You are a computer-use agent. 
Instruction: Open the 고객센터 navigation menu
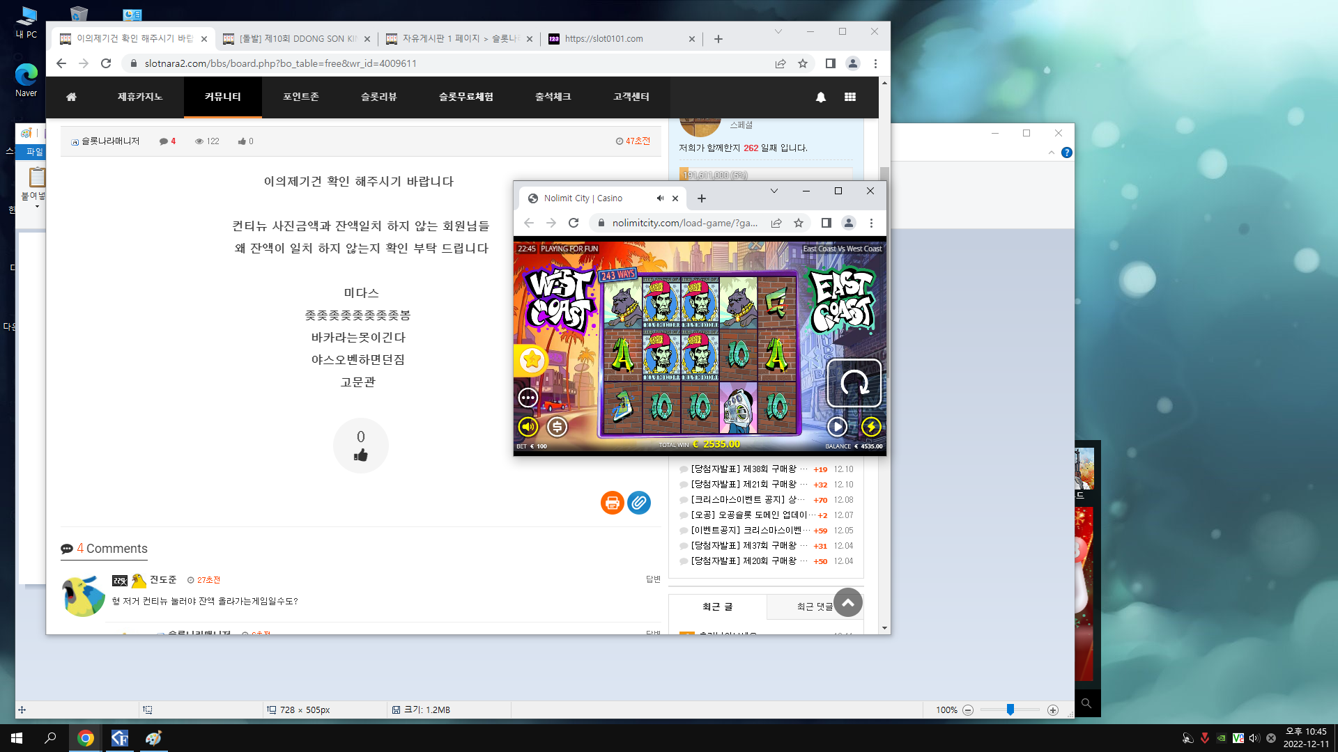coord(631,97)
